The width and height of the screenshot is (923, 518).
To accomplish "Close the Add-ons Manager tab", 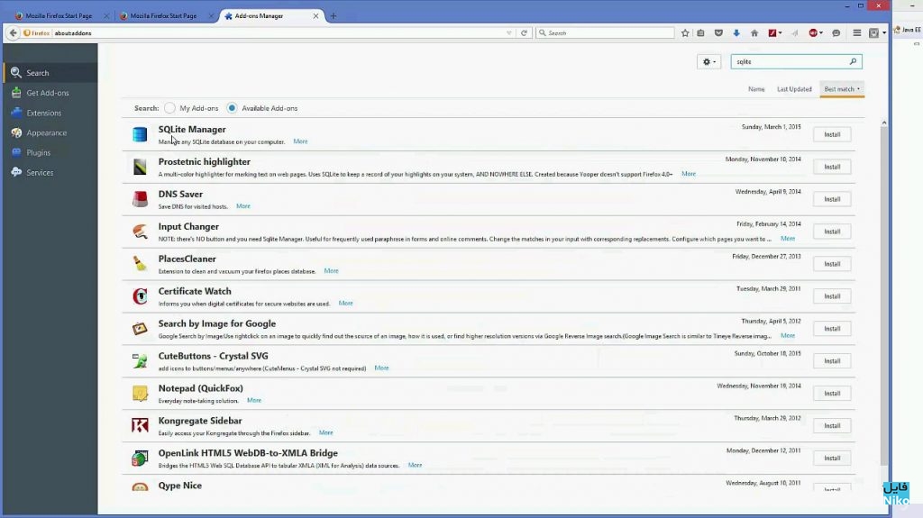I will point(315,16).
